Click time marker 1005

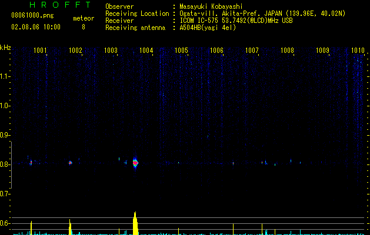pos(181,50)
